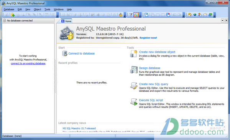Click the version number 13.2.0.18 text
230x140 pixels.
(x=102, y=34)
